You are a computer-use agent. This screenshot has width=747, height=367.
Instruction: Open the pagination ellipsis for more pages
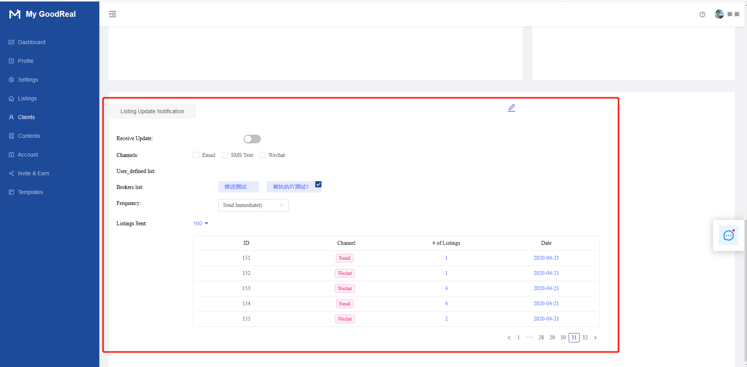tap(530, 337)
